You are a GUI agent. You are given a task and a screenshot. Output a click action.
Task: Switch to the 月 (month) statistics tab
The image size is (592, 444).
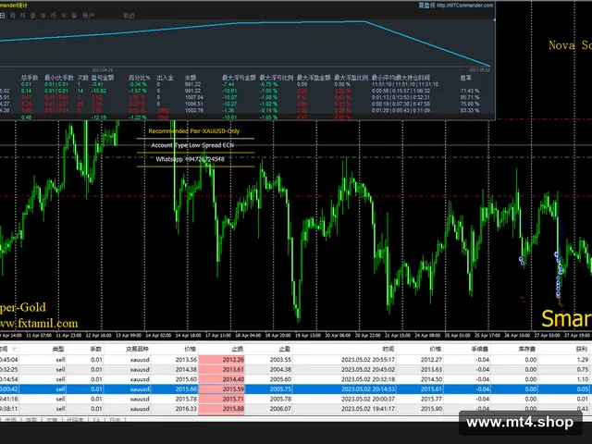coord(23,16)
